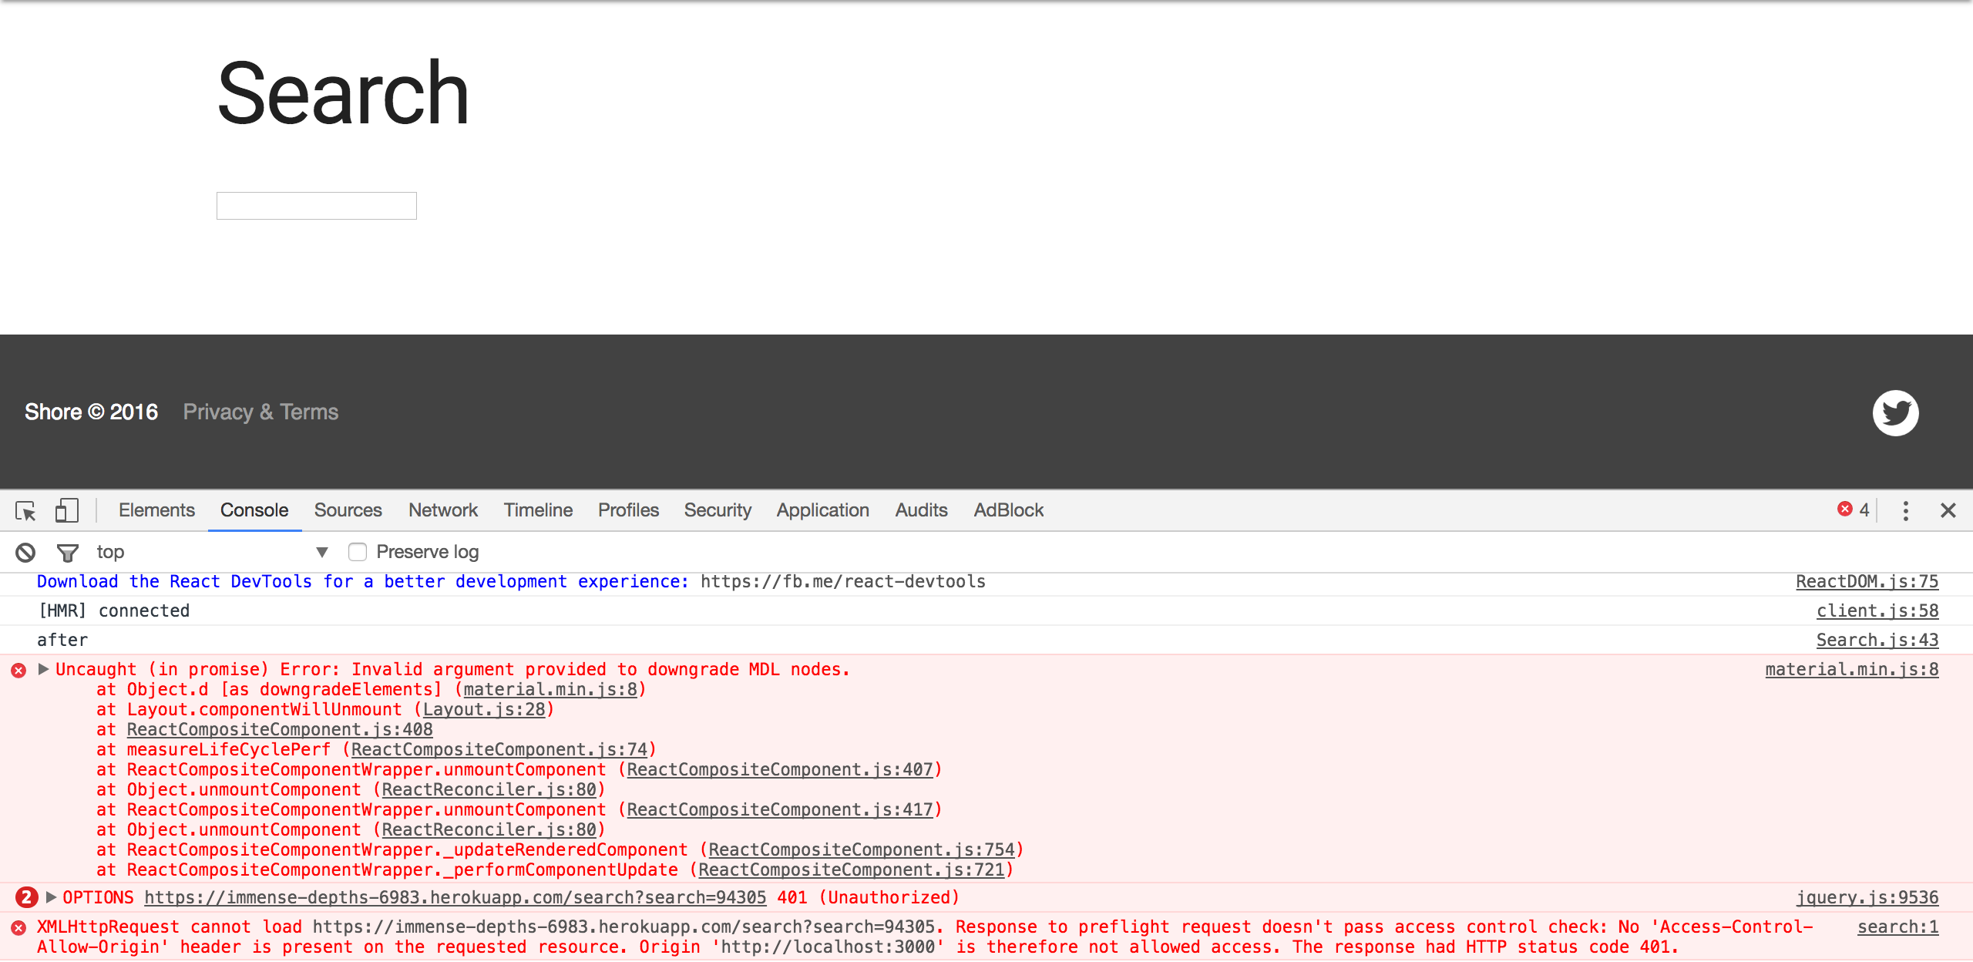Click the Twitter bird icon in footer
1973x962 pixels.
pyautogui.click(x=1895, y=412)
